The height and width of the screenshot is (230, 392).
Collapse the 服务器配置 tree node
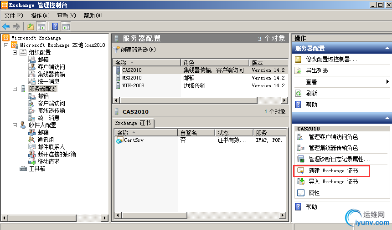15,89
